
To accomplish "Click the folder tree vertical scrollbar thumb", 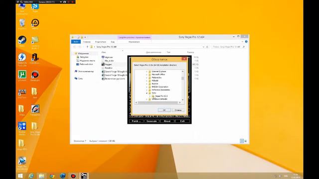I will pos(183,78).
